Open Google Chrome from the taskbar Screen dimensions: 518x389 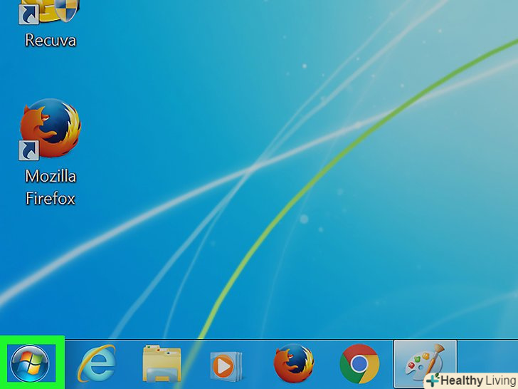(x=359, y=364)
